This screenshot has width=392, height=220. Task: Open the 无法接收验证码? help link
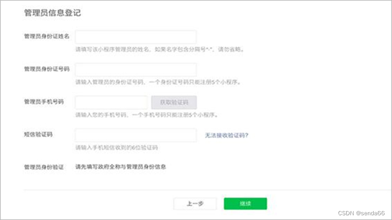pos(226,135)
